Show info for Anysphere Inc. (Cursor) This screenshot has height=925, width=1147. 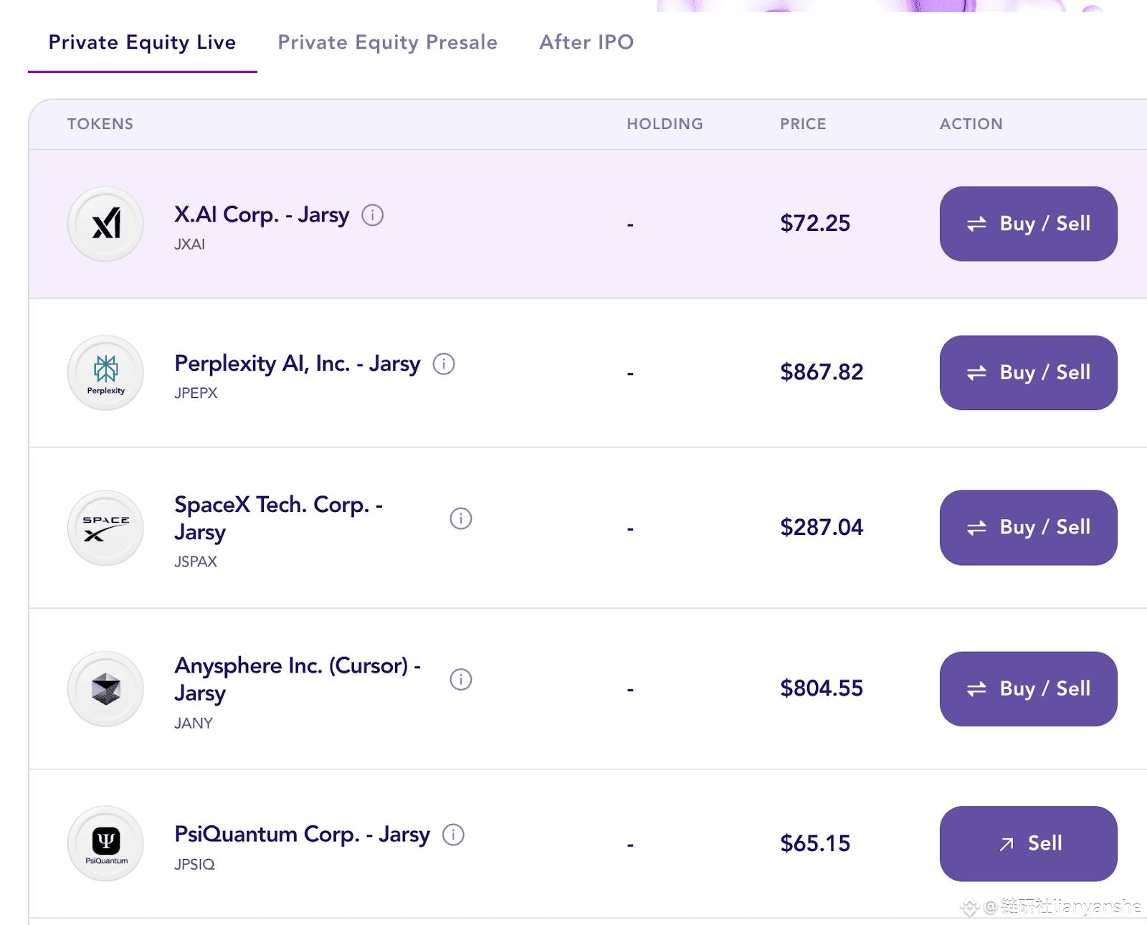[460, 679]
